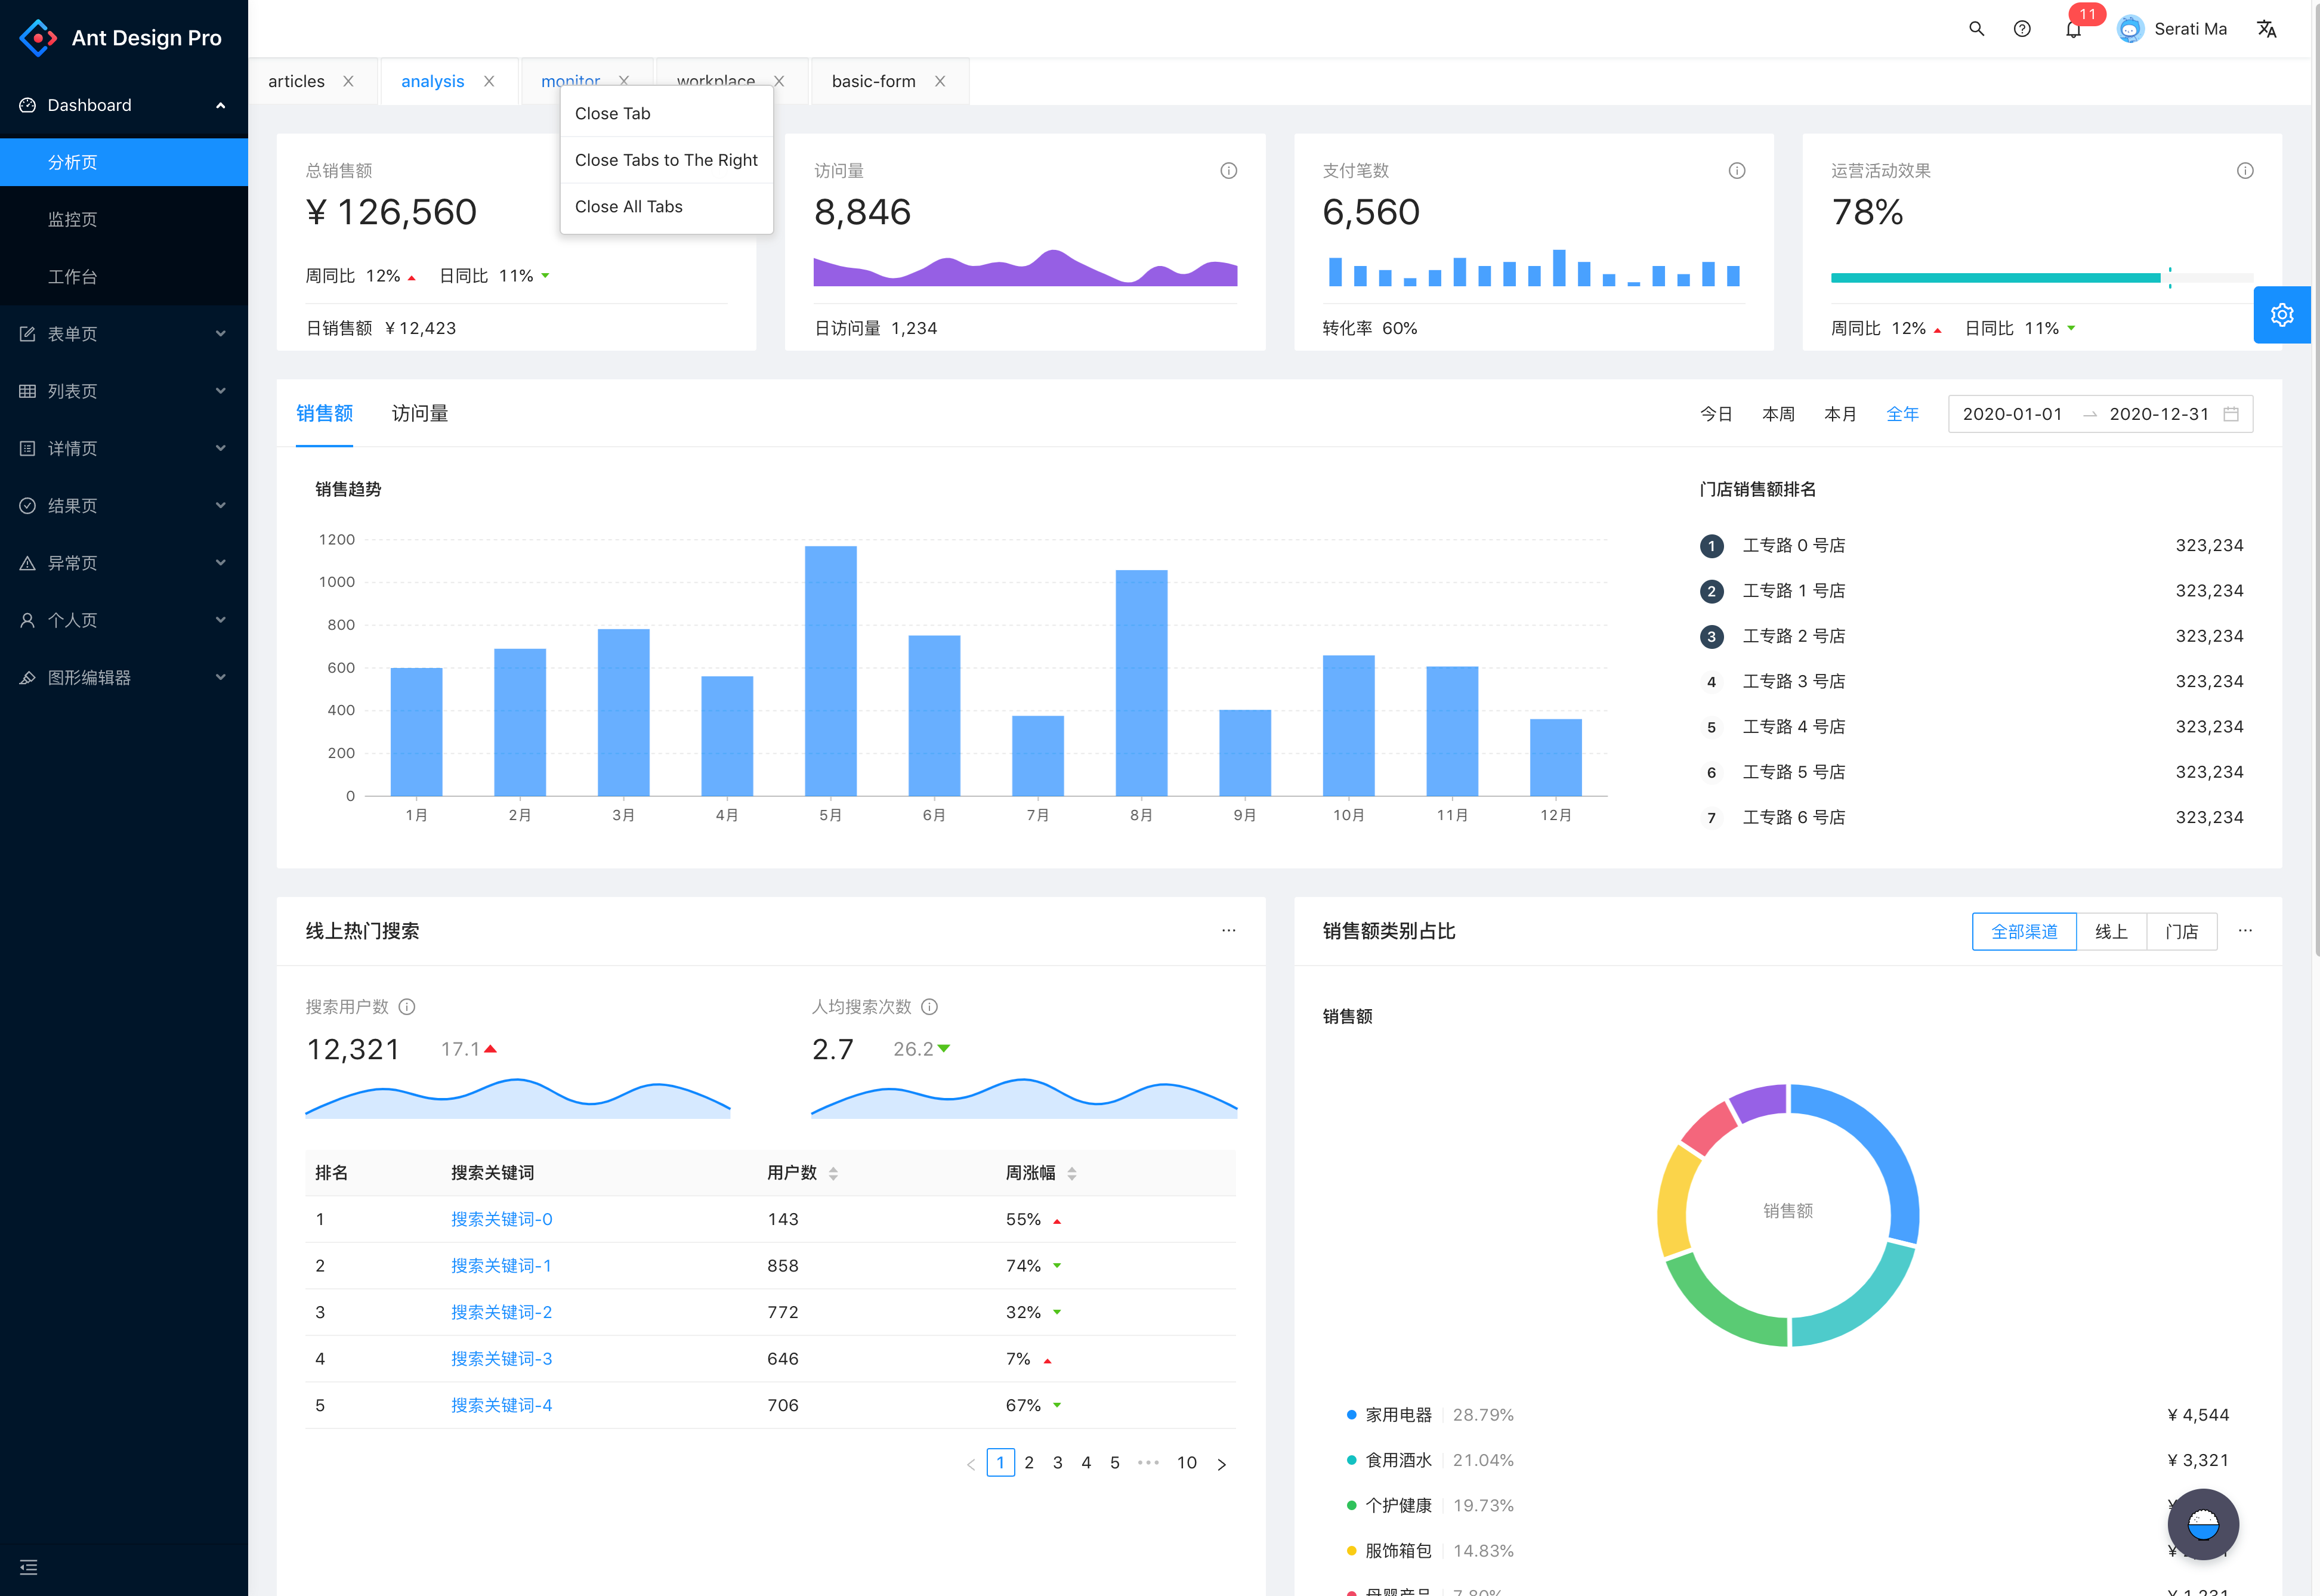Click the sidebar collapse icon at bottom

(x=28, y=1566)
